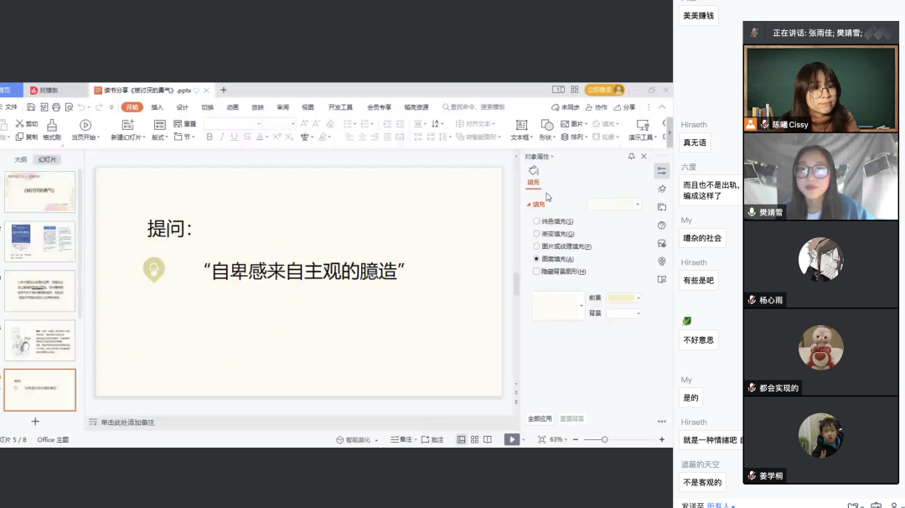
Task: Insert a text box (文本框)
Action: tap(521, 125)
